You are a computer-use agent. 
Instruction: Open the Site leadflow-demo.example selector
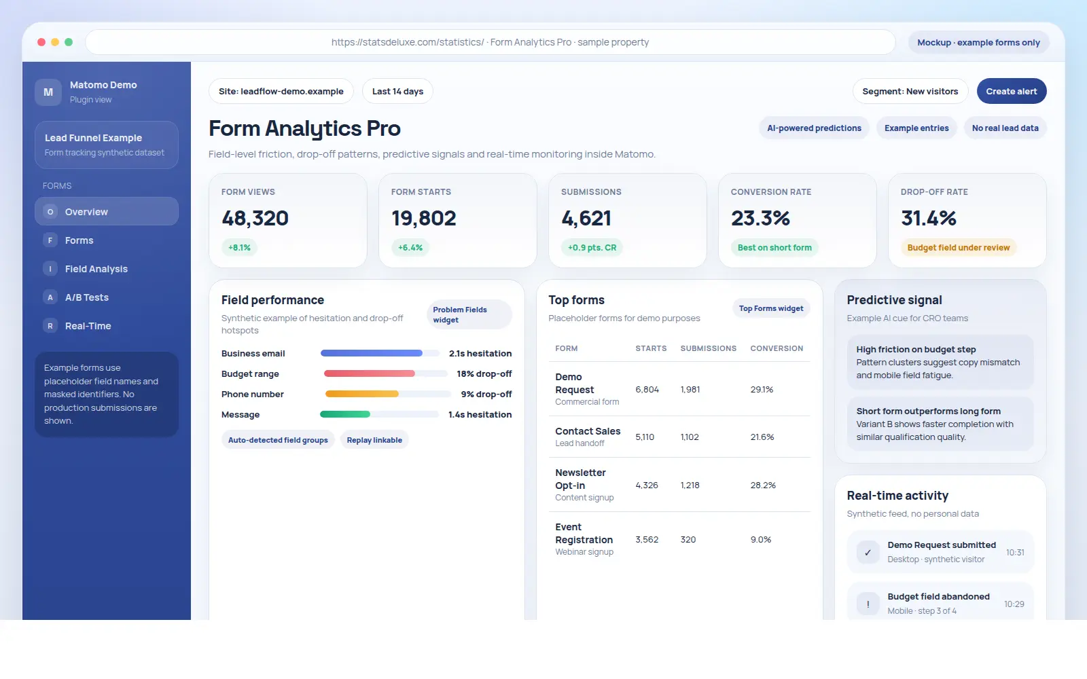(x=281, y=91)
